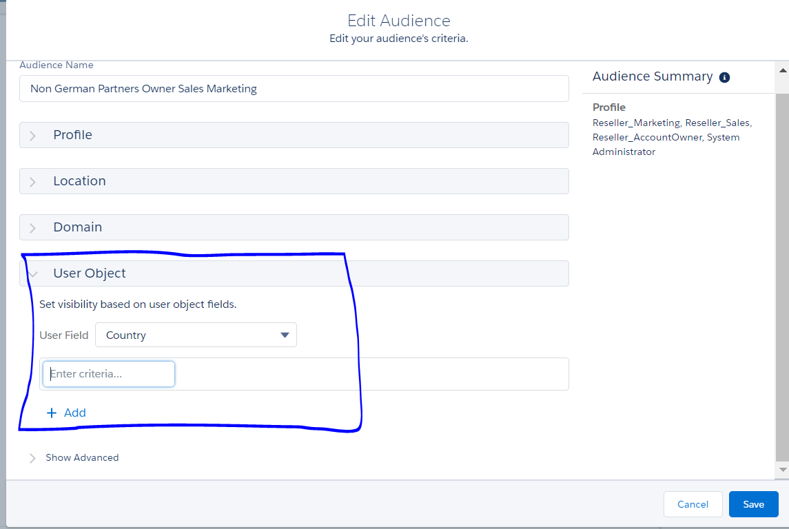The width and height of the screenshot is (789, 529).
Task: Click into the Enter criteria field
Action: pos(109,374)
